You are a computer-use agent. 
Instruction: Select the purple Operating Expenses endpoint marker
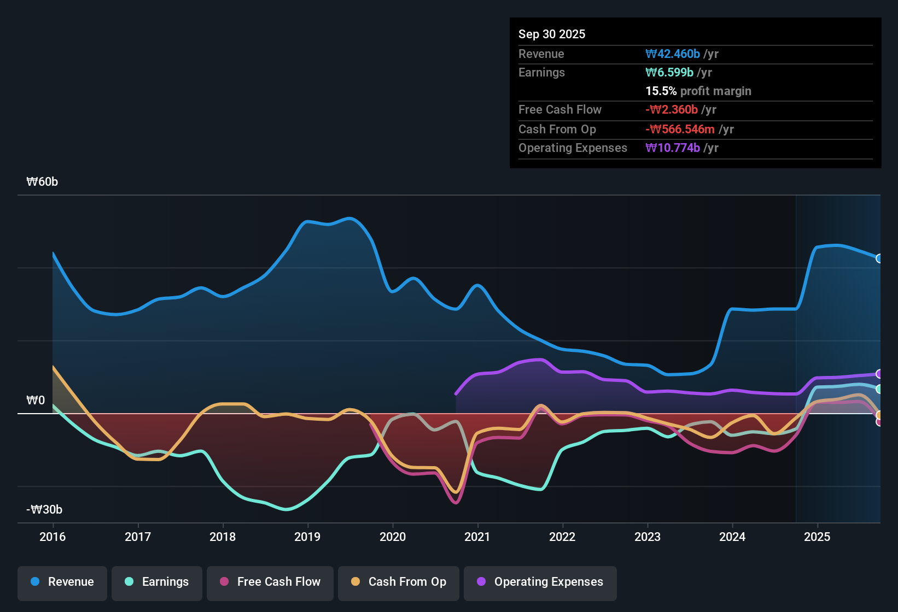pyautogui.click(x=879, y=374)
